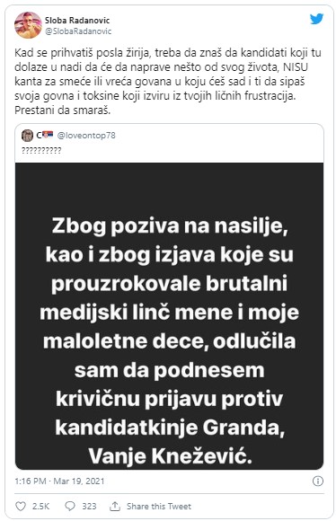Open the @SlobaRadanovic handle link
Image resolution: width=336 pixels, height=521 pixels.
click(78, 31)
